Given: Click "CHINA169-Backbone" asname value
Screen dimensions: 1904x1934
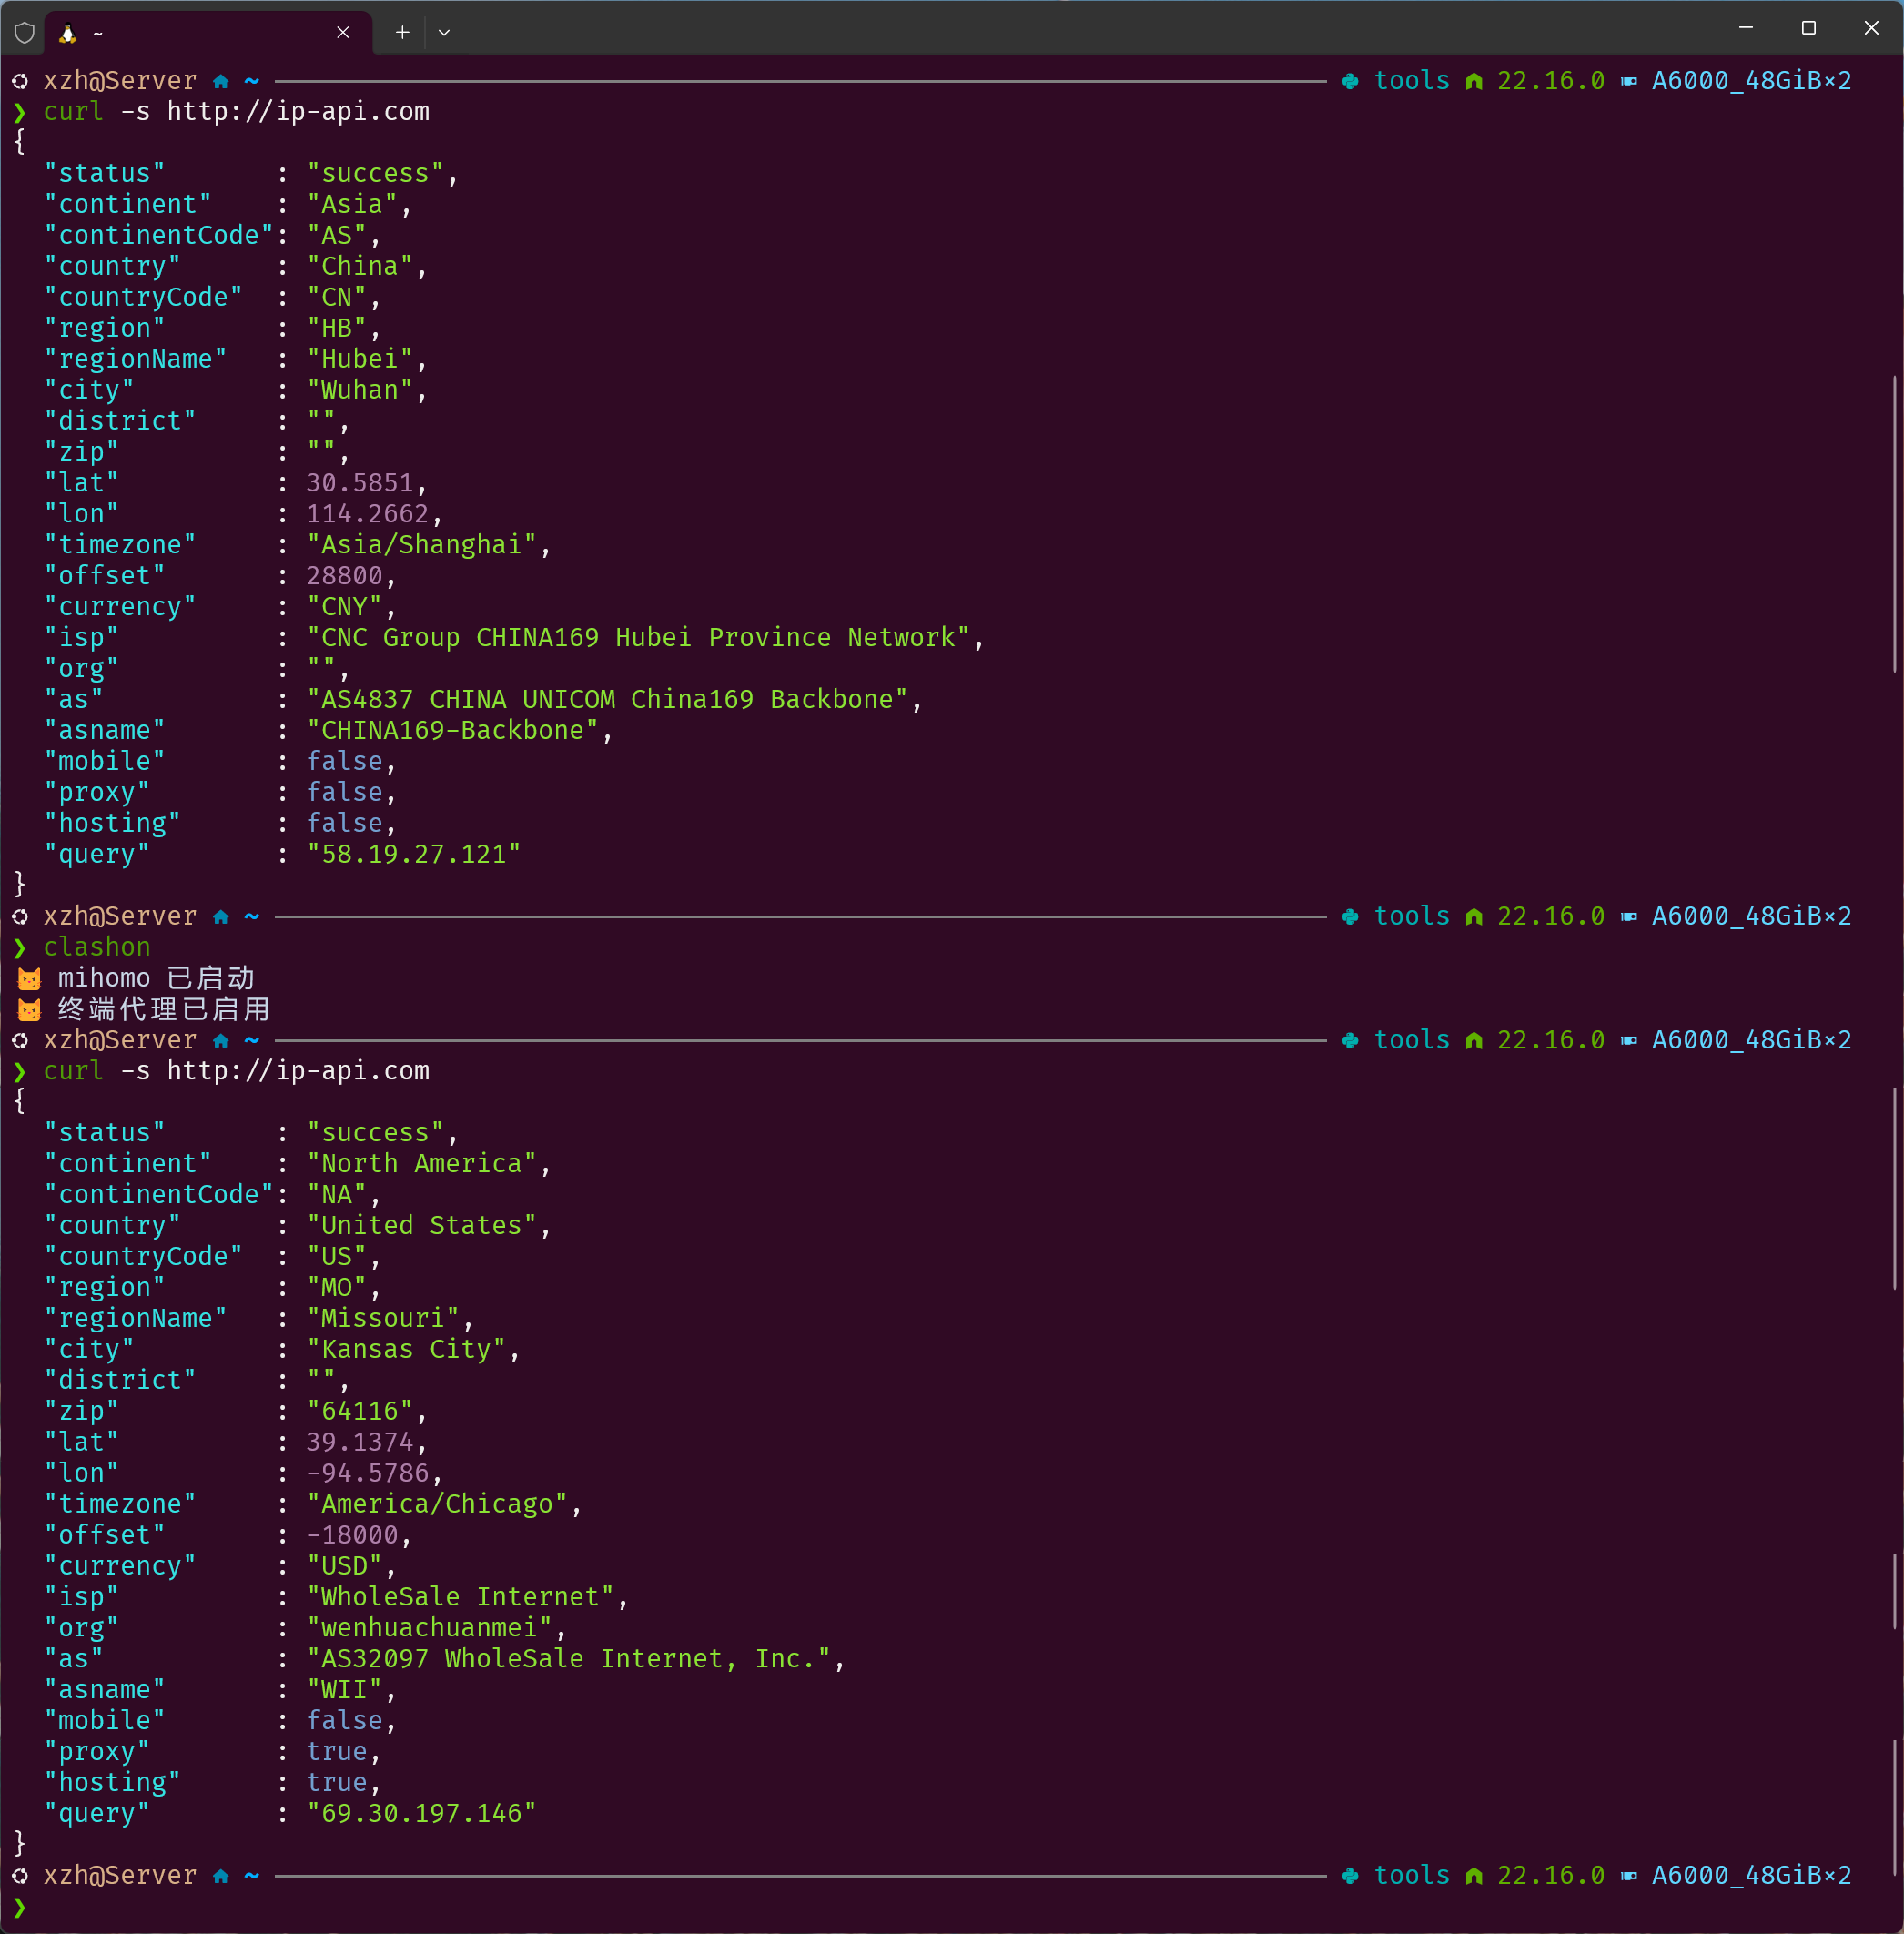Looking at the screenshot, I should [452, 731].
